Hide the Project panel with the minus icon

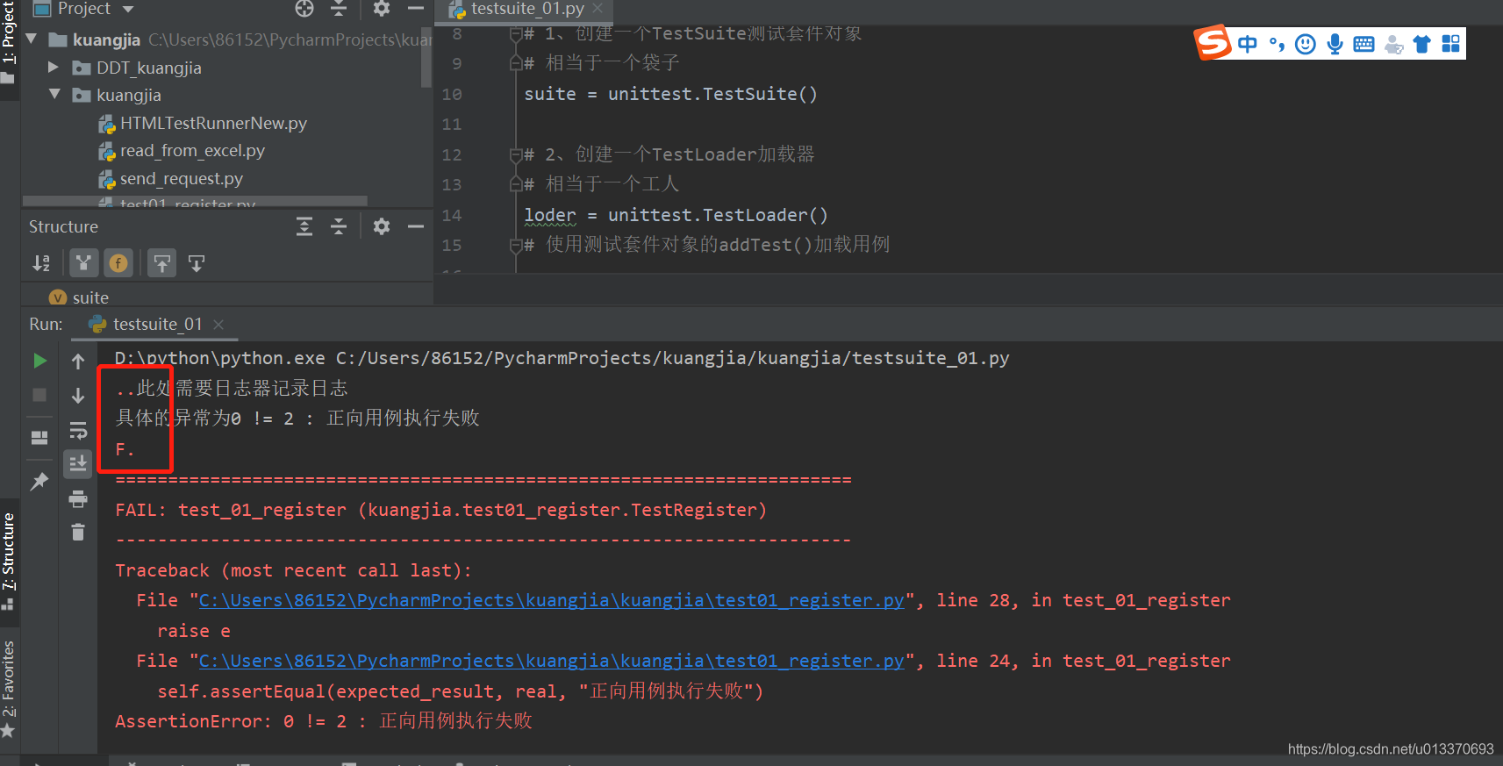pos(416,9)
